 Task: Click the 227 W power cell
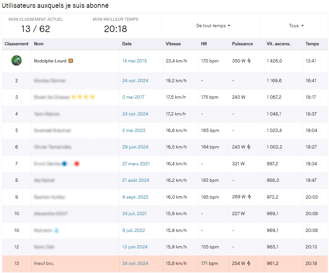click(238, 213)
